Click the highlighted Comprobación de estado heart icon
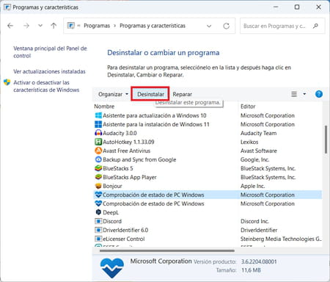Image resolution: width=330 pixels, height=282 pixels. pos(98,195)
